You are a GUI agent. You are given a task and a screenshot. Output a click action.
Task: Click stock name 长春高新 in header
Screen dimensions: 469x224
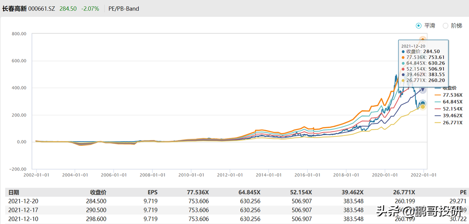coord(14,9)
